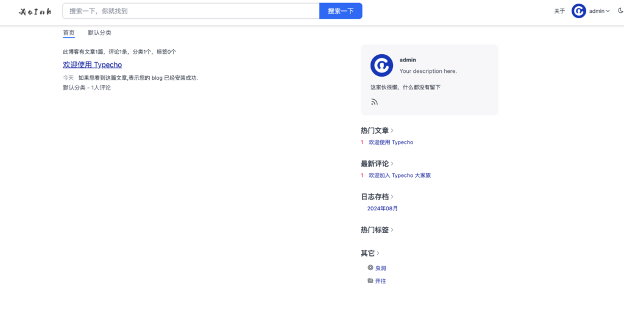Open the RSS feed icon
The width and height of the screenshot is (624, 329).
click(375, 102)
